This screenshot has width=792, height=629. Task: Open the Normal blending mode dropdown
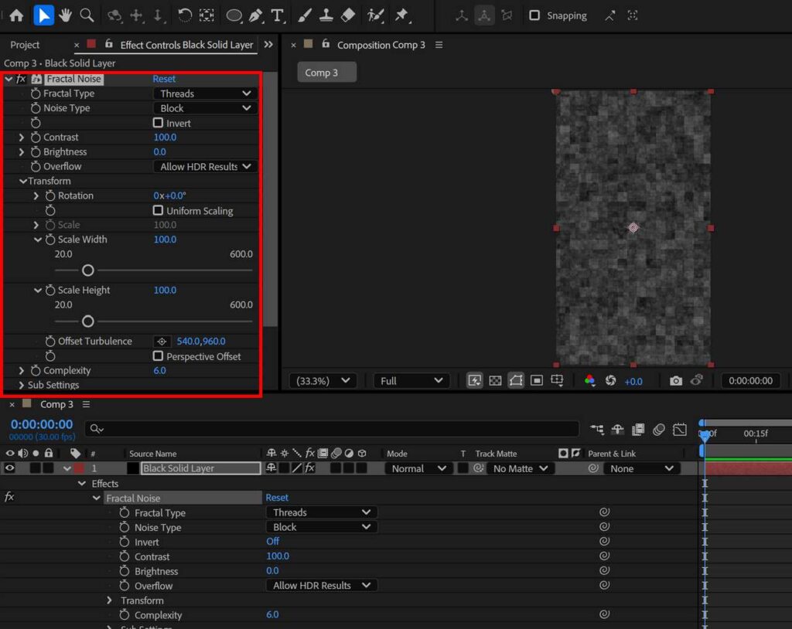(x=418, y=468)
